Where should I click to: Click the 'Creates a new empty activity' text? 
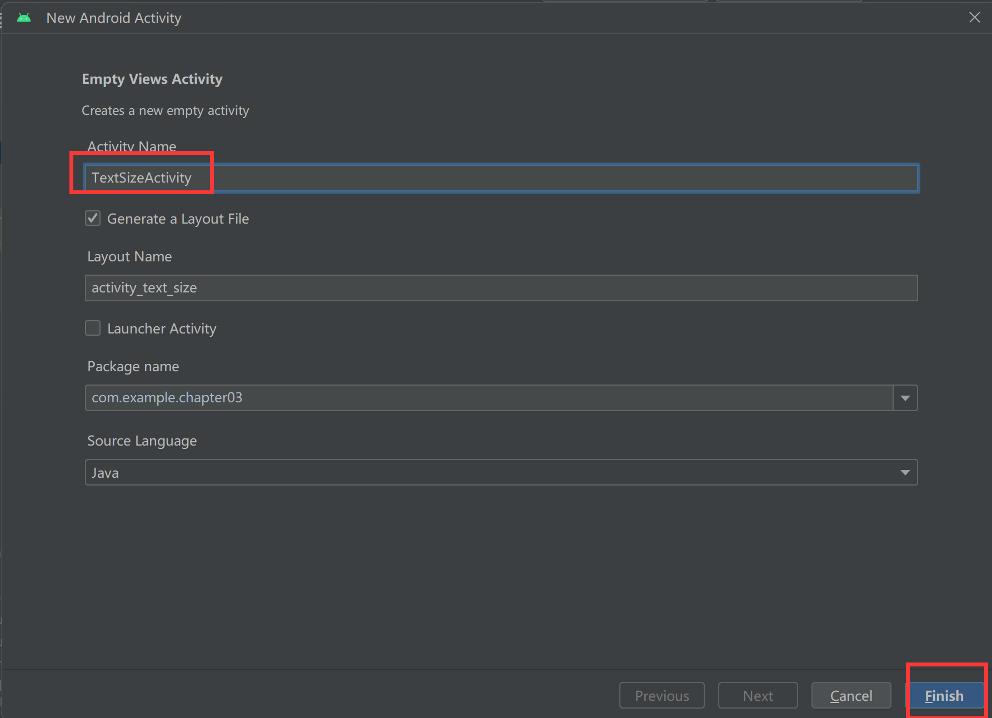166,110
